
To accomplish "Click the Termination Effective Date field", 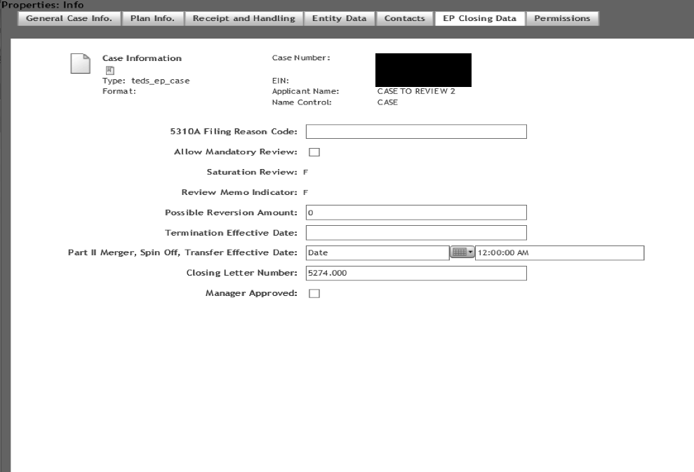I will pyautogui.click(x=415, y=233).
